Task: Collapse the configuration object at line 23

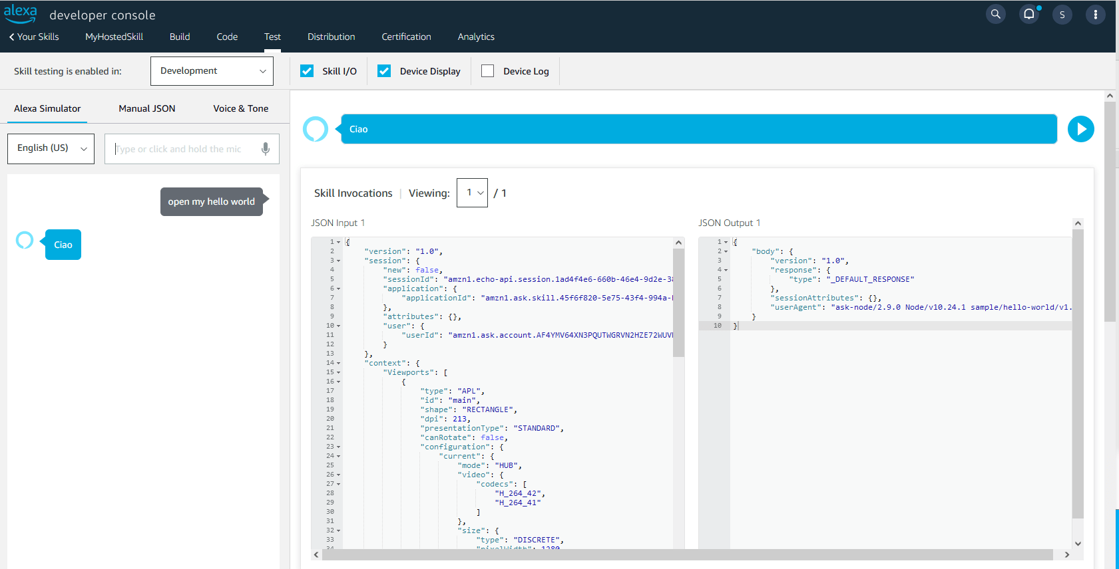Action: coord(338,447)
